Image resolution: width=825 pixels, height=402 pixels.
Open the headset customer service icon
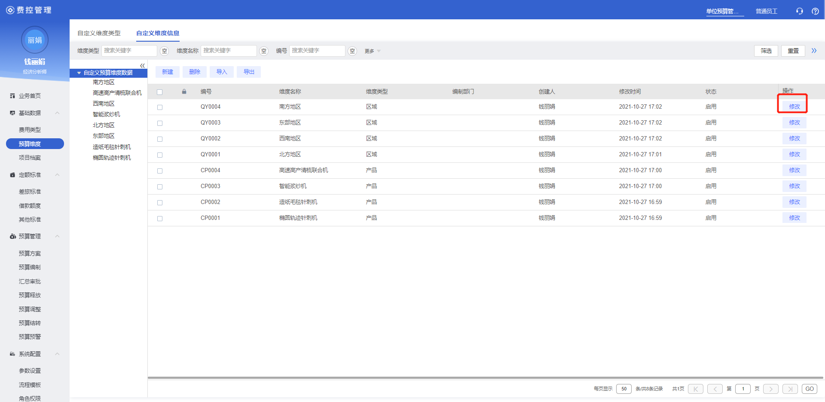pyautogui.click(x=799, y=11)
